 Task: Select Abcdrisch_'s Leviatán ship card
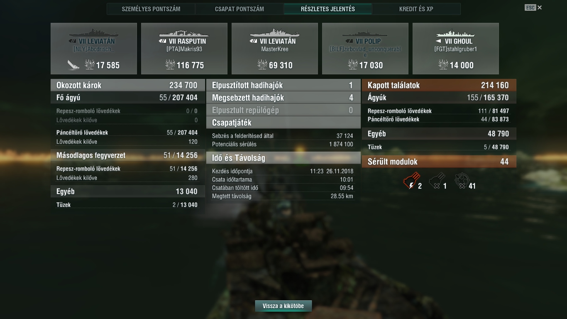tap(94, 49)
